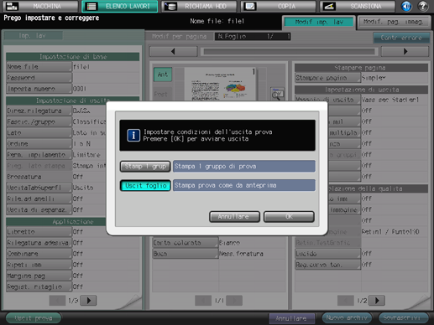This screenshot has width=434, height=325.
Task: Click Nuovo archiv button
Action: click(347, 318)
